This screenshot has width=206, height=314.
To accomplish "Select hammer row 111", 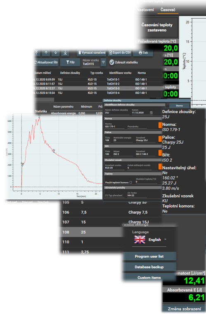I will coord(92,251).
